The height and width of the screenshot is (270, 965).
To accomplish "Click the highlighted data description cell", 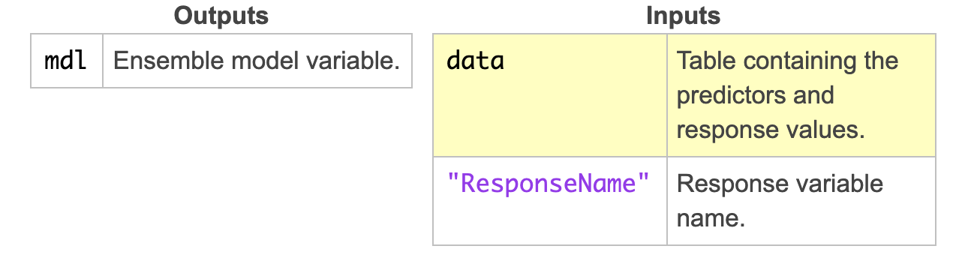I will click(x=801, y=95).
